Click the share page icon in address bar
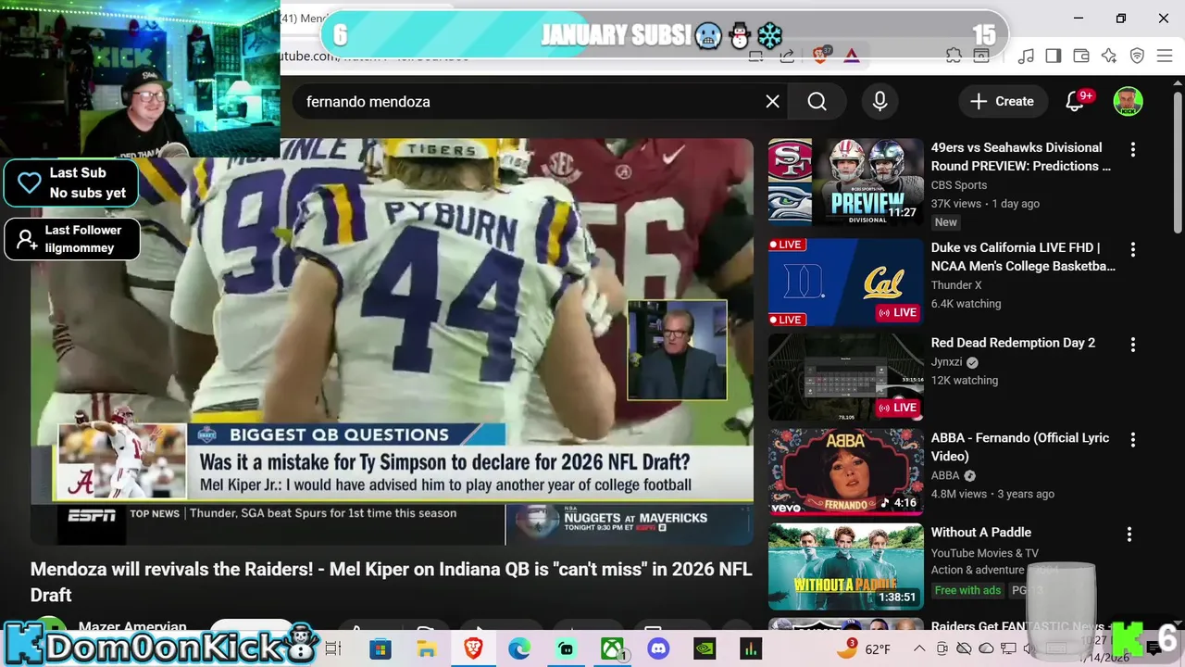 click(x=787, y=57)
